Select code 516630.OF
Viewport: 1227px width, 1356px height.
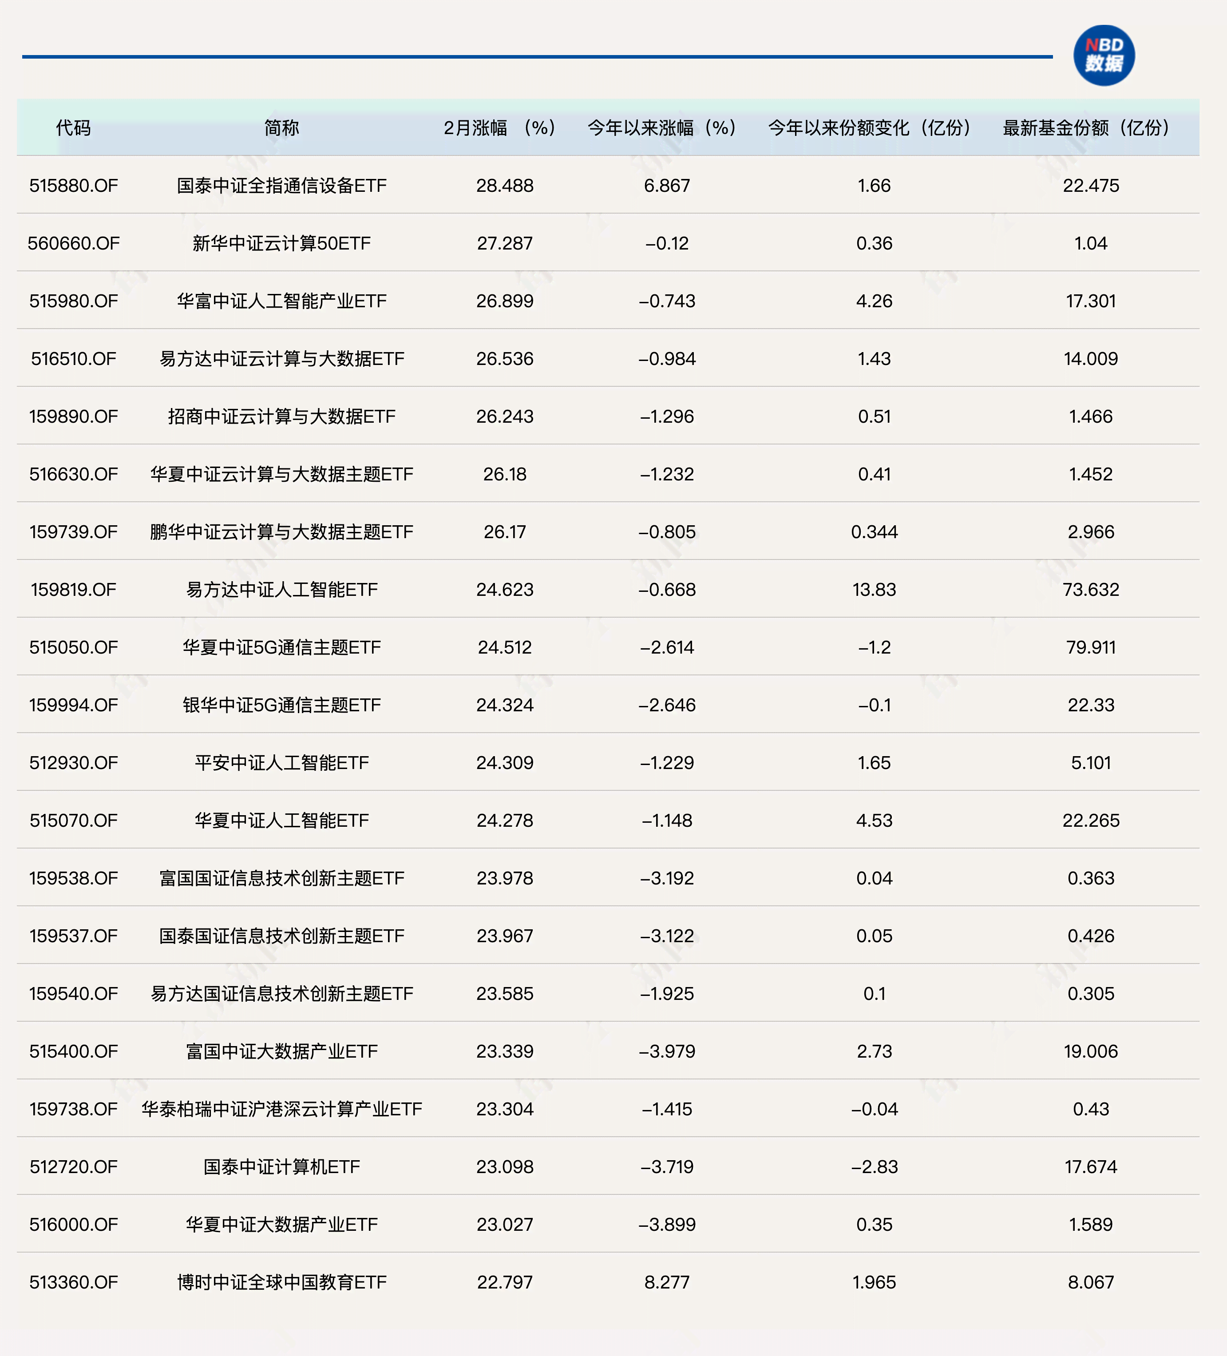point(73,474)
